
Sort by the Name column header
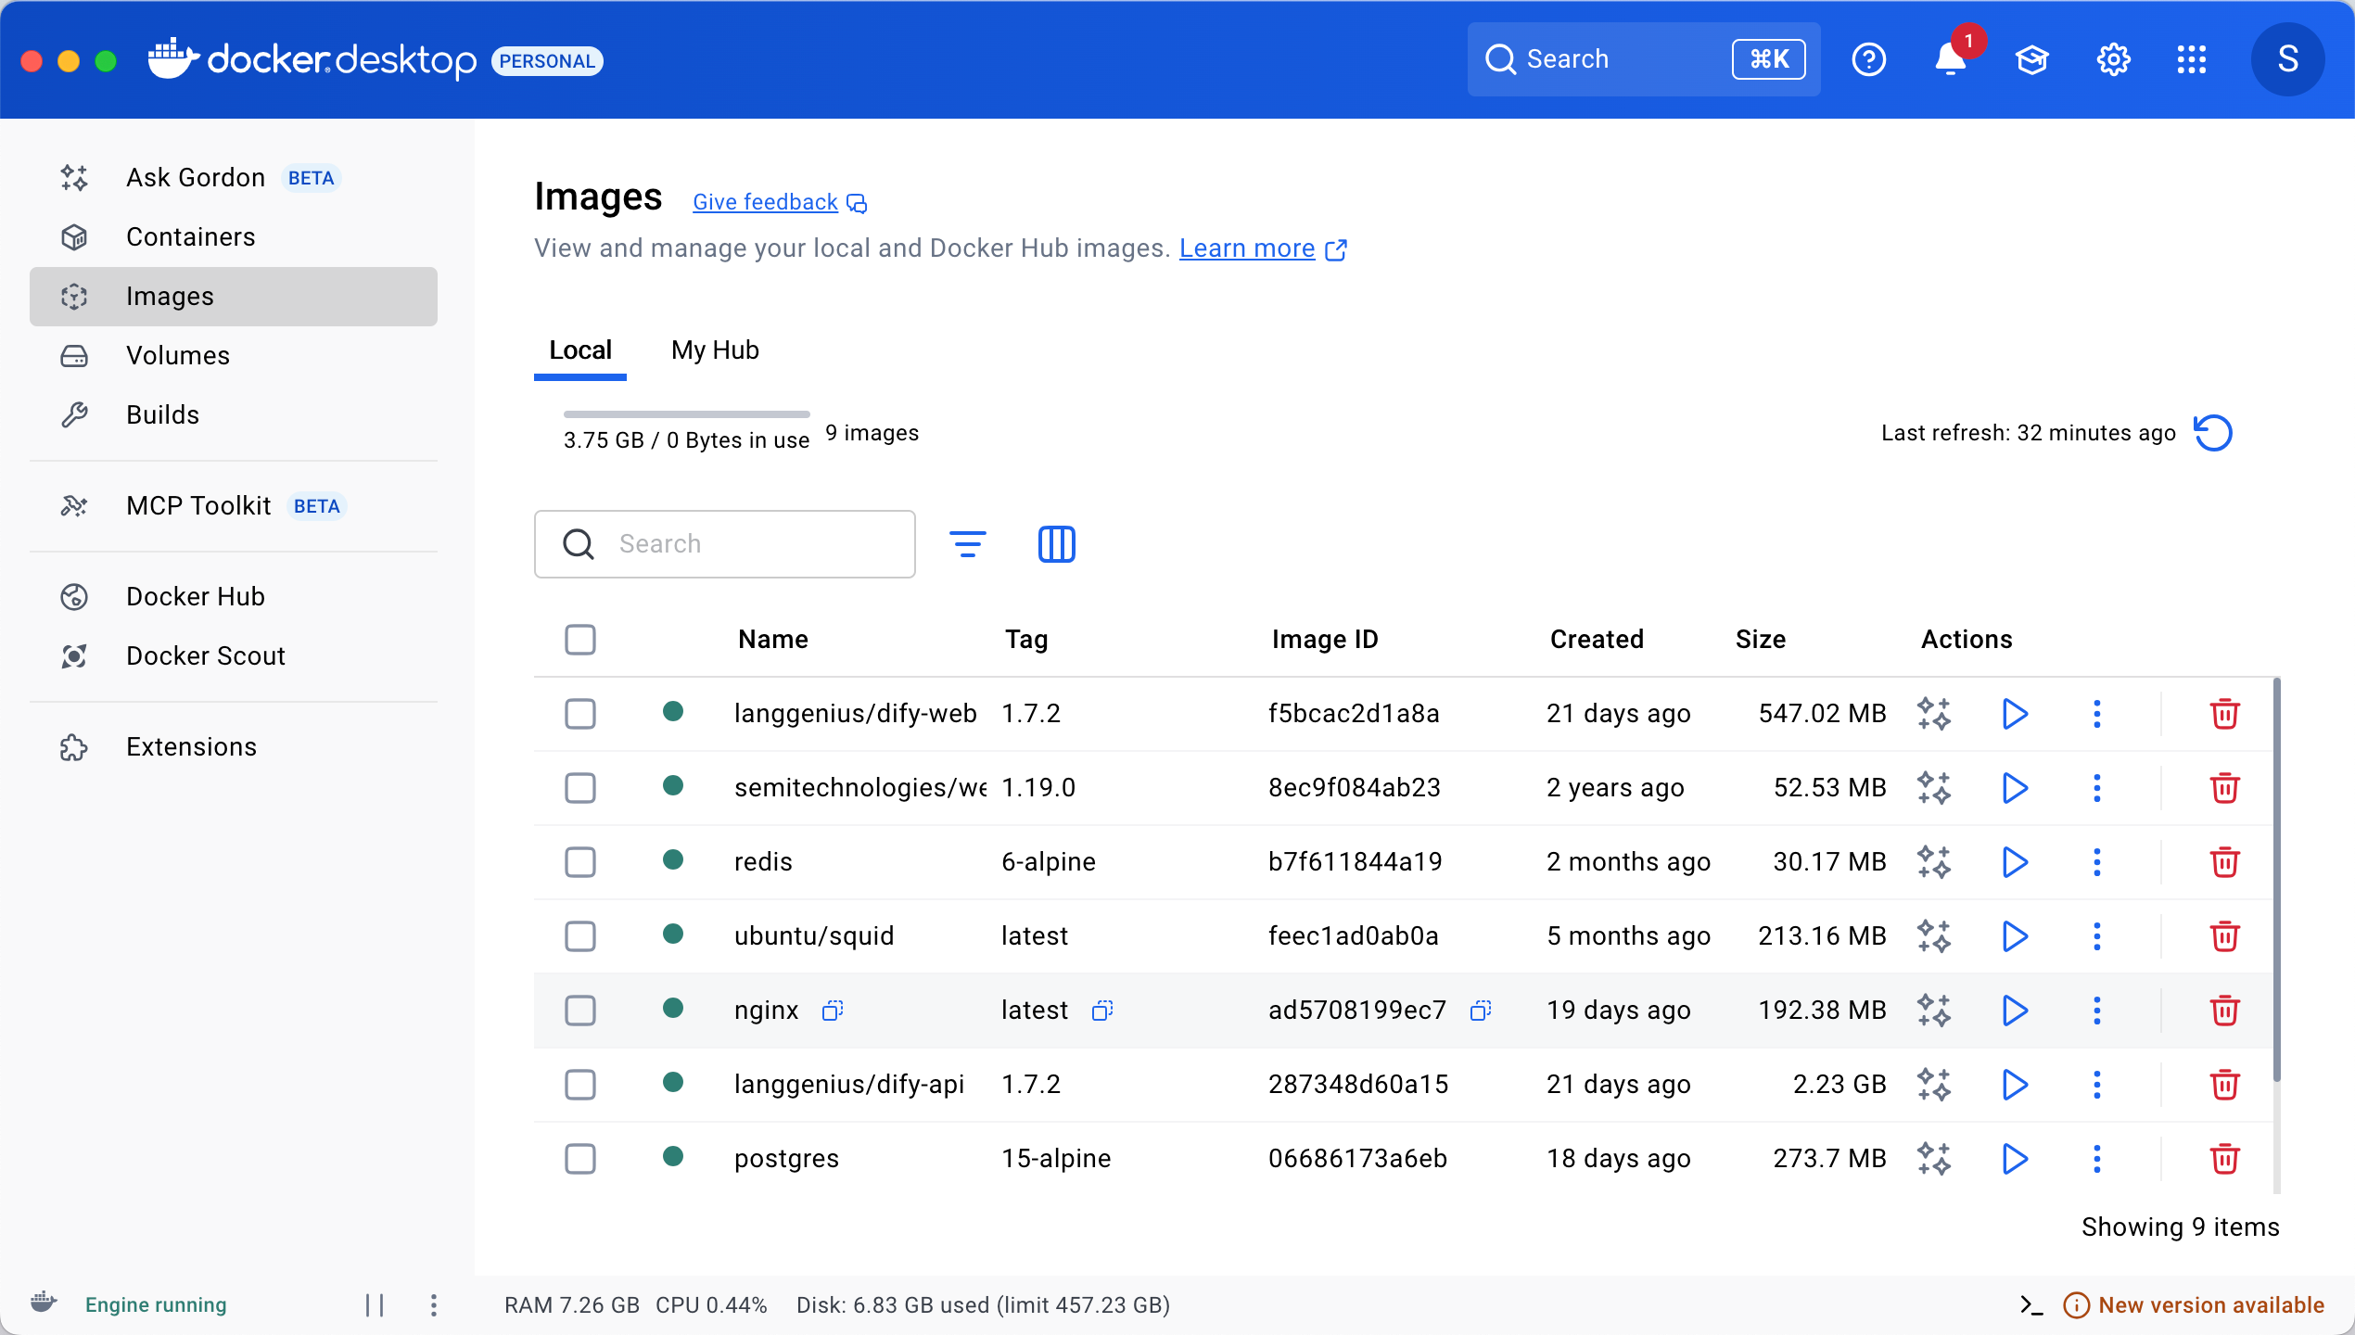click(773, 640)
